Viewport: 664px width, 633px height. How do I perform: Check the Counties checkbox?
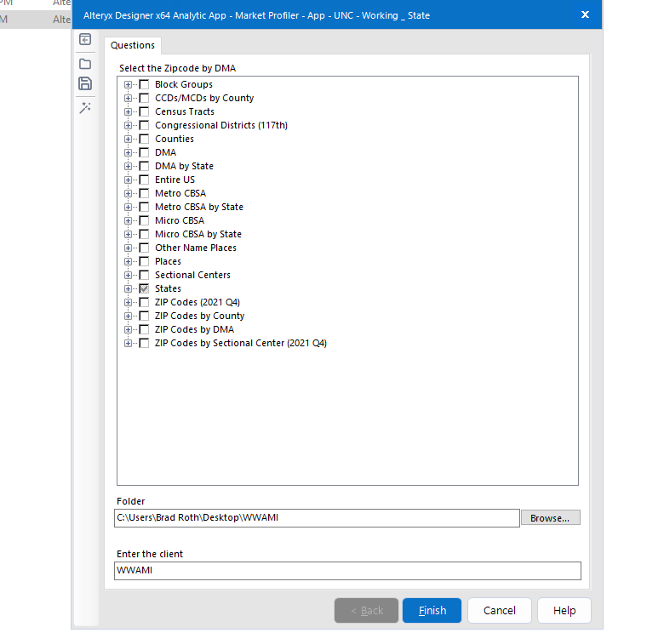pyautogui.click(x=144, y=139)
